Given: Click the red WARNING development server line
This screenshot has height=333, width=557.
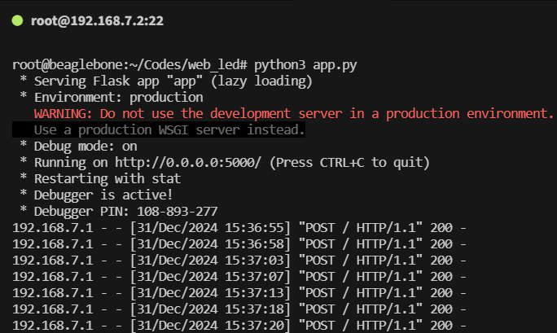Looking at the screenshot, I should 294,114.
